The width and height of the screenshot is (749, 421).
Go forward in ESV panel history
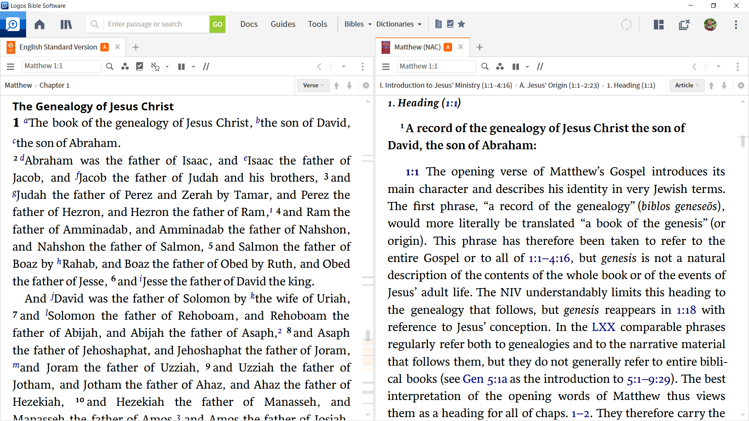pyautogui.click(x=330, y=67)
